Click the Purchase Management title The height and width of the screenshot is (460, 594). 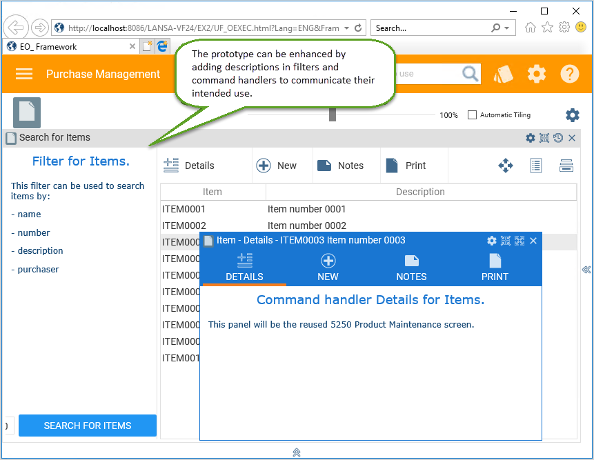point(103,74)
